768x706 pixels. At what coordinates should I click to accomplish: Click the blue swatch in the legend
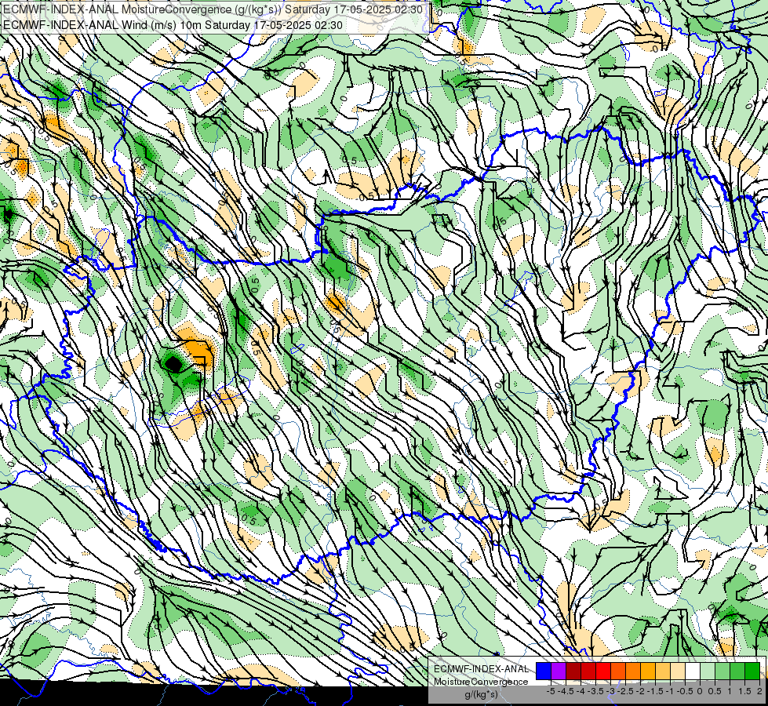544,671
